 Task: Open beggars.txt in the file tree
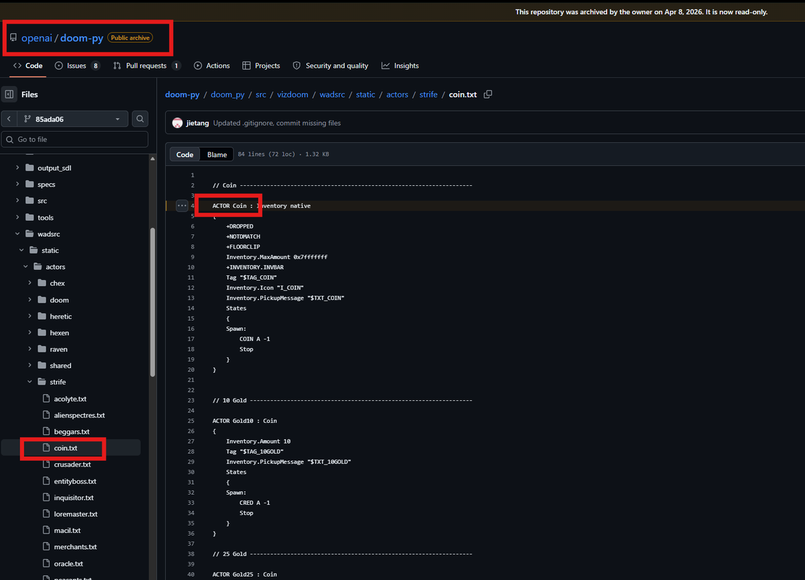70,432
